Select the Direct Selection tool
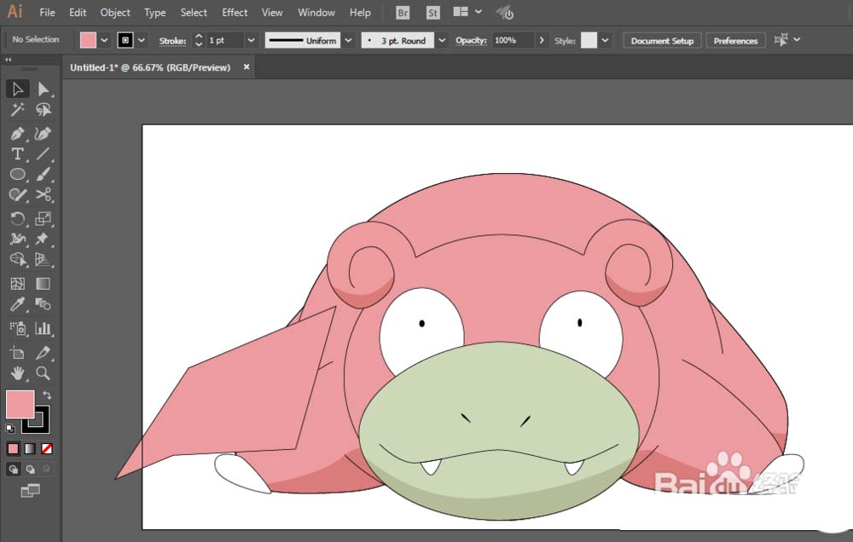Screen dimensions: 853x542 coord(43,89)
